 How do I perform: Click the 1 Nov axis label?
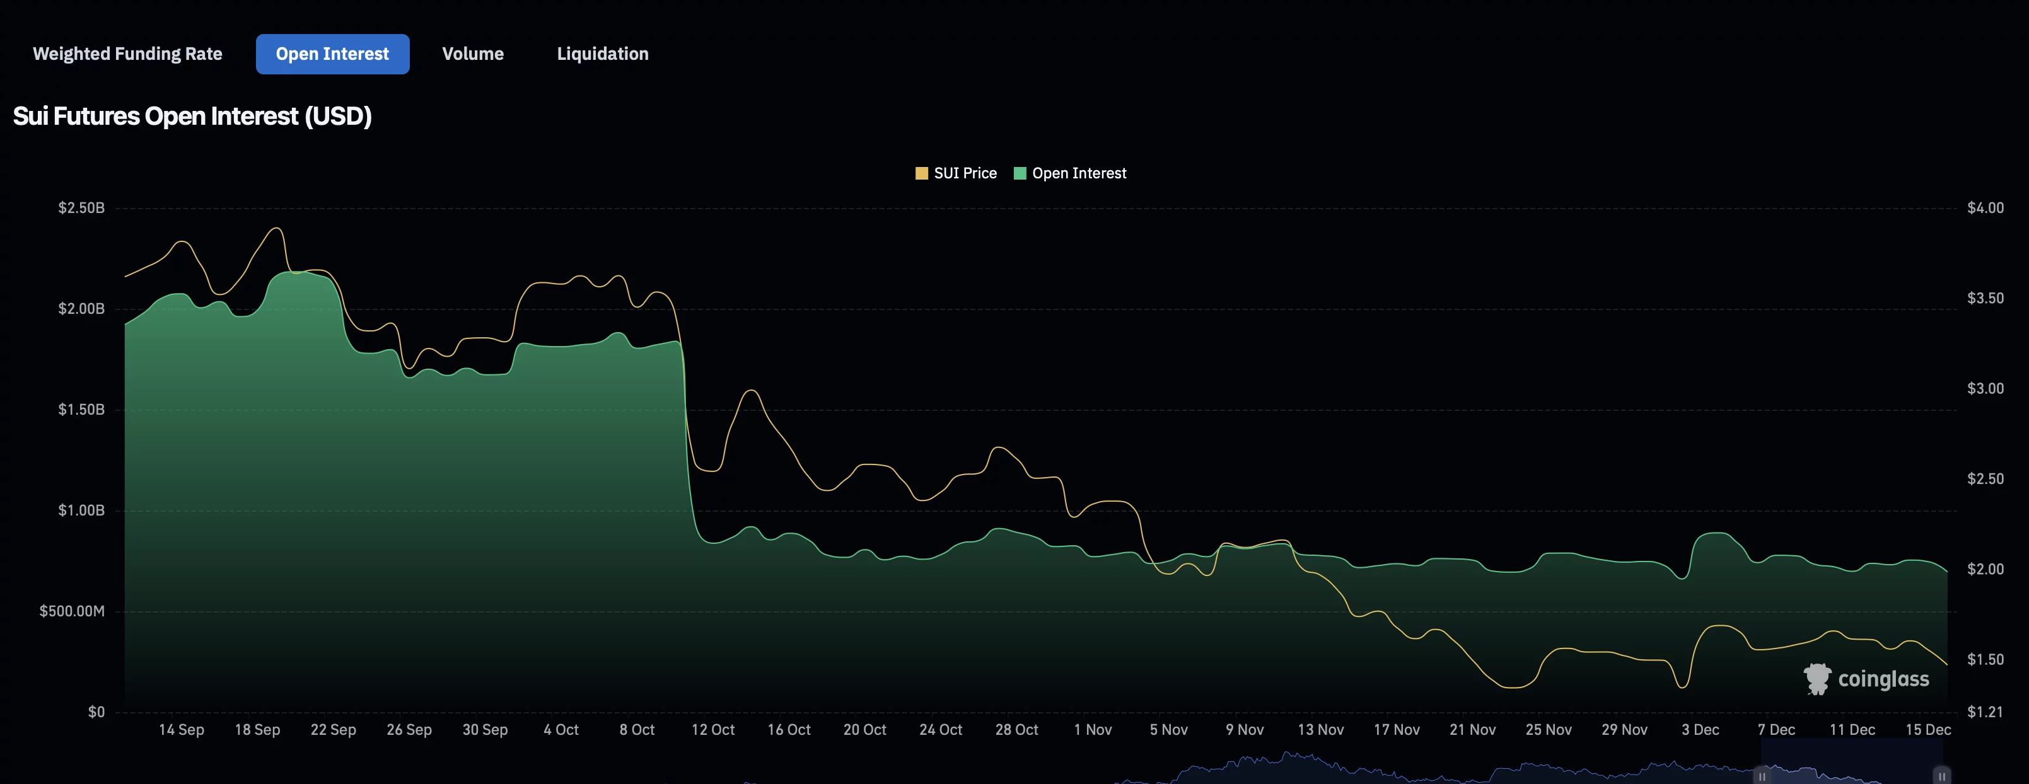(1093, 730)
